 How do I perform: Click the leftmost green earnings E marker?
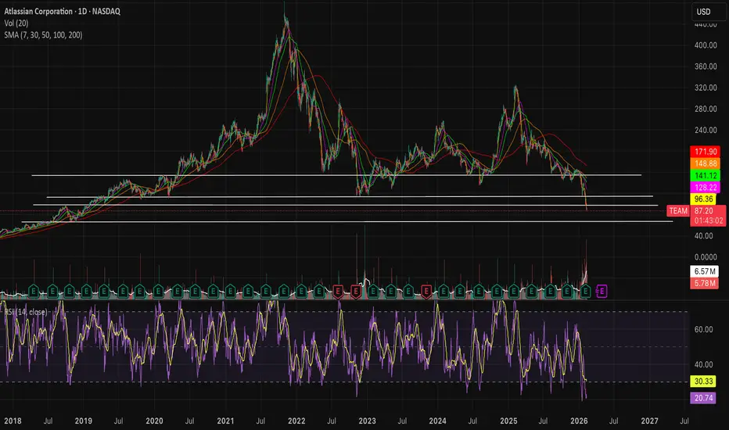click(x=34, y=292)
